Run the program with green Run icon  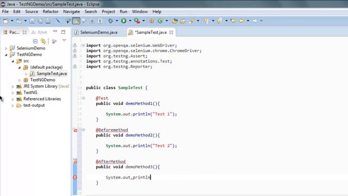[124, 21]
